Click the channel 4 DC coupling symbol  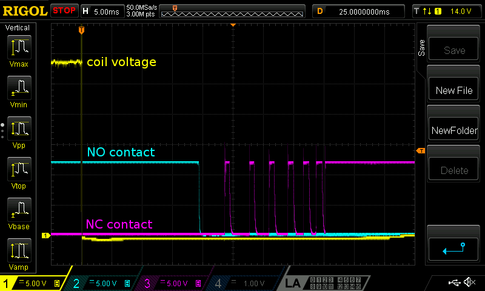coord(234,281)
